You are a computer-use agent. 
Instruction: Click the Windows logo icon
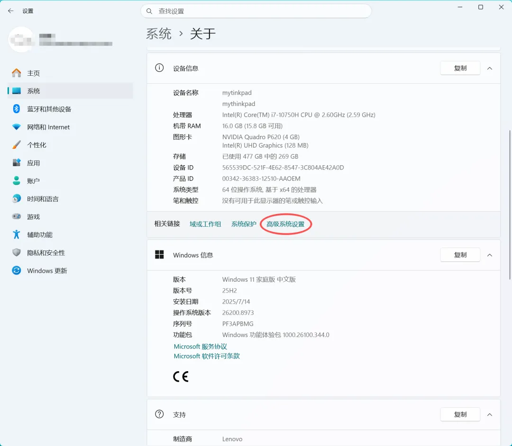point(159,255)
